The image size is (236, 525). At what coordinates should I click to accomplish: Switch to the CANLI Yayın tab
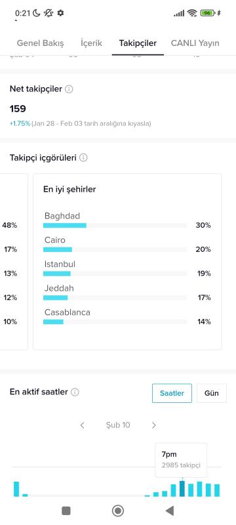(195, 43)
